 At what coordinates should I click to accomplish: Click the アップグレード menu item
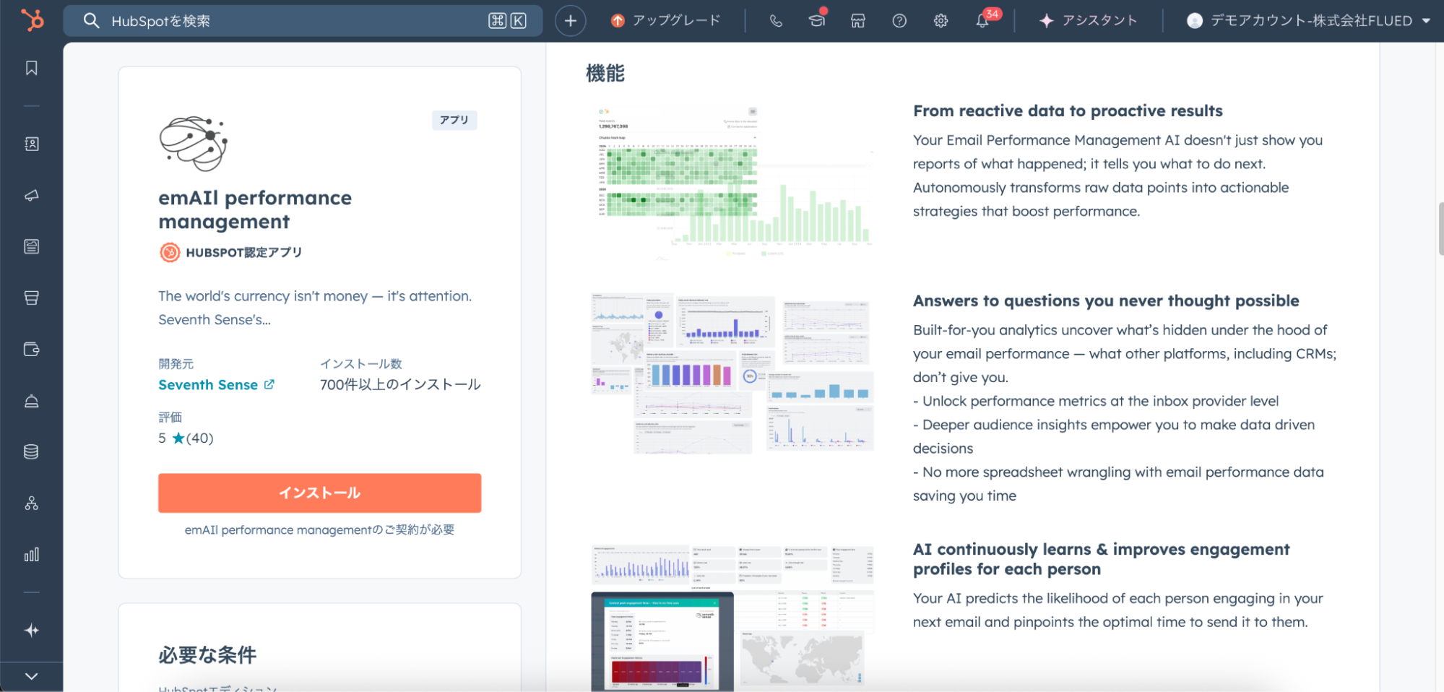pos(666,21)
